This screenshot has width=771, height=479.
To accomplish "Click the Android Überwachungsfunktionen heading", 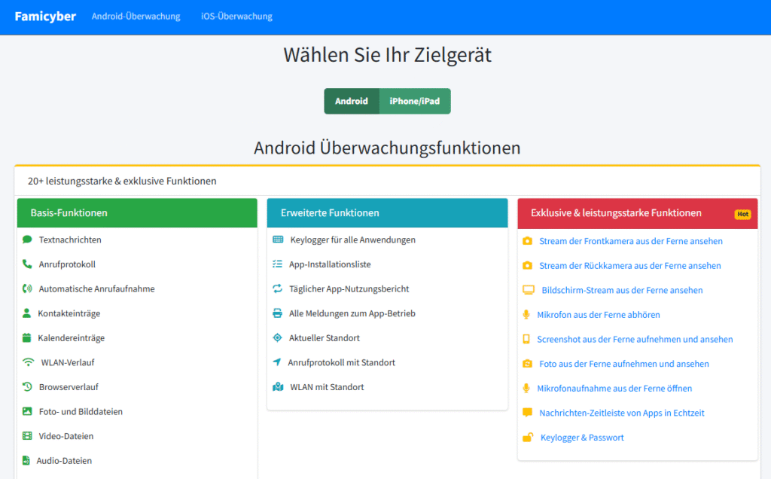I will [387, 148].
